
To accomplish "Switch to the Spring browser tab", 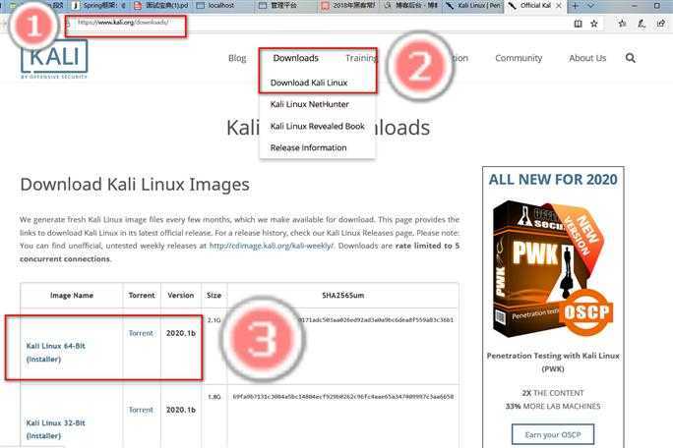I will click(x=99, y=6).
